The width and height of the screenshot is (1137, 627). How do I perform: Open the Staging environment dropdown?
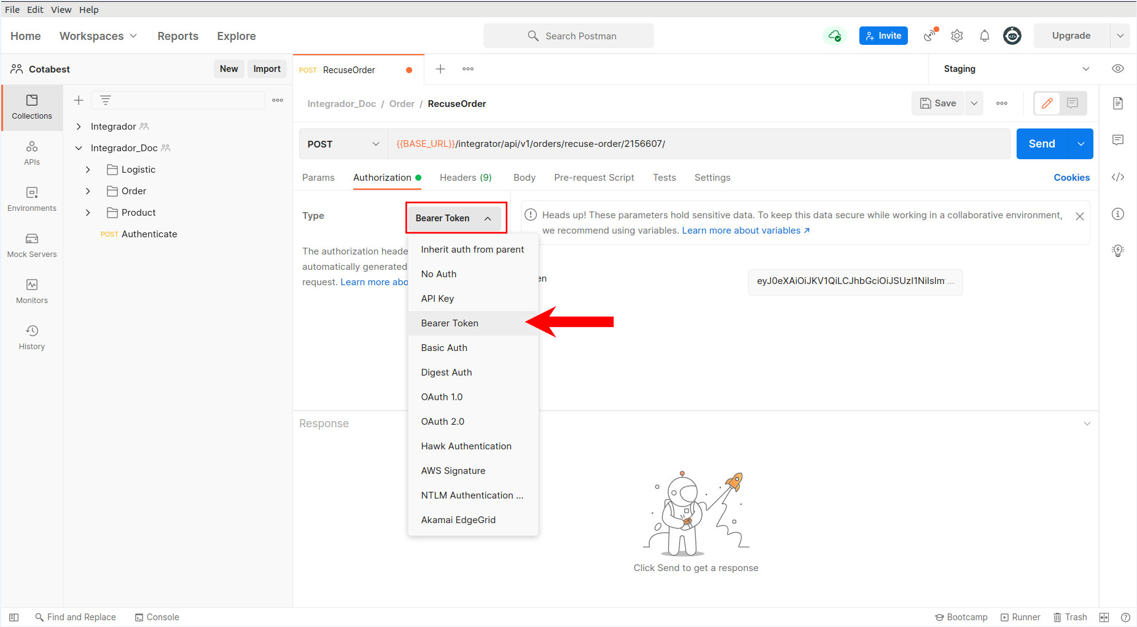tap(1017, 69)
